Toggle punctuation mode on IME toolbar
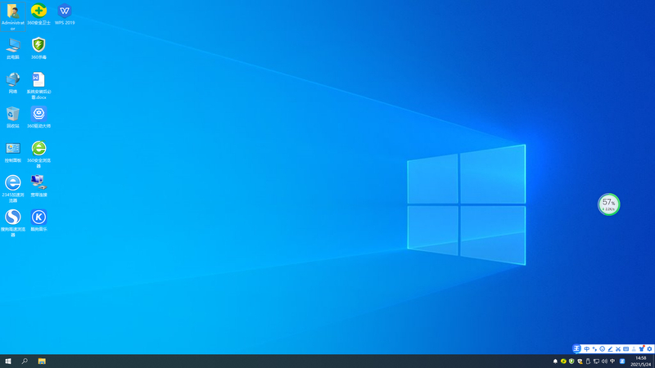Screen dimensions: 655x368 pyautogui.click(x=594, y=349)
